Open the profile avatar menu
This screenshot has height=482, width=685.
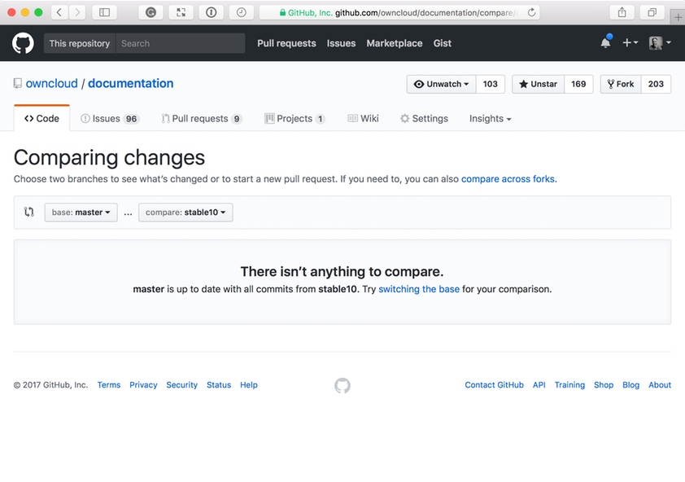(657, 42)
